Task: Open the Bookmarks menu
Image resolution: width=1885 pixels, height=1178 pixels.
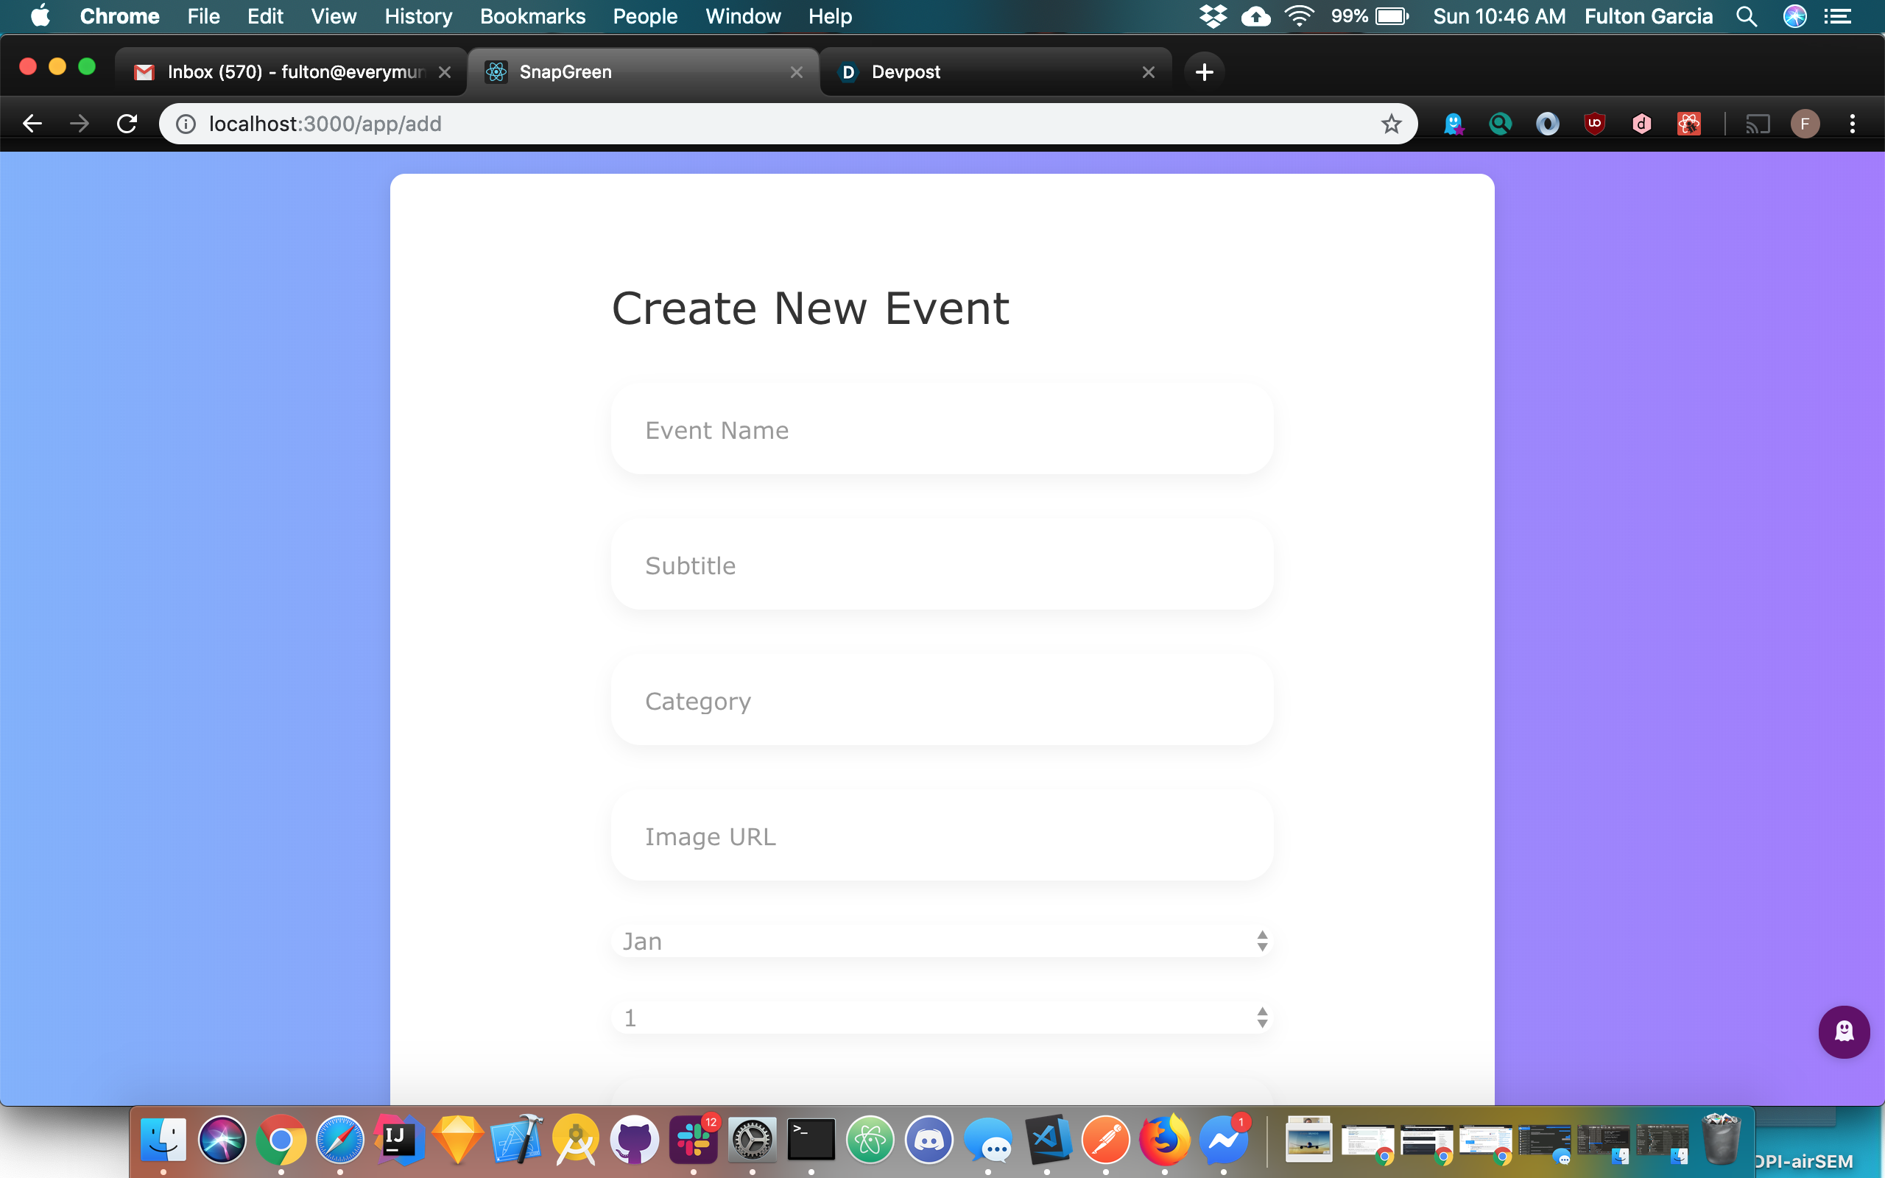Action: click(x=532, y=16)
